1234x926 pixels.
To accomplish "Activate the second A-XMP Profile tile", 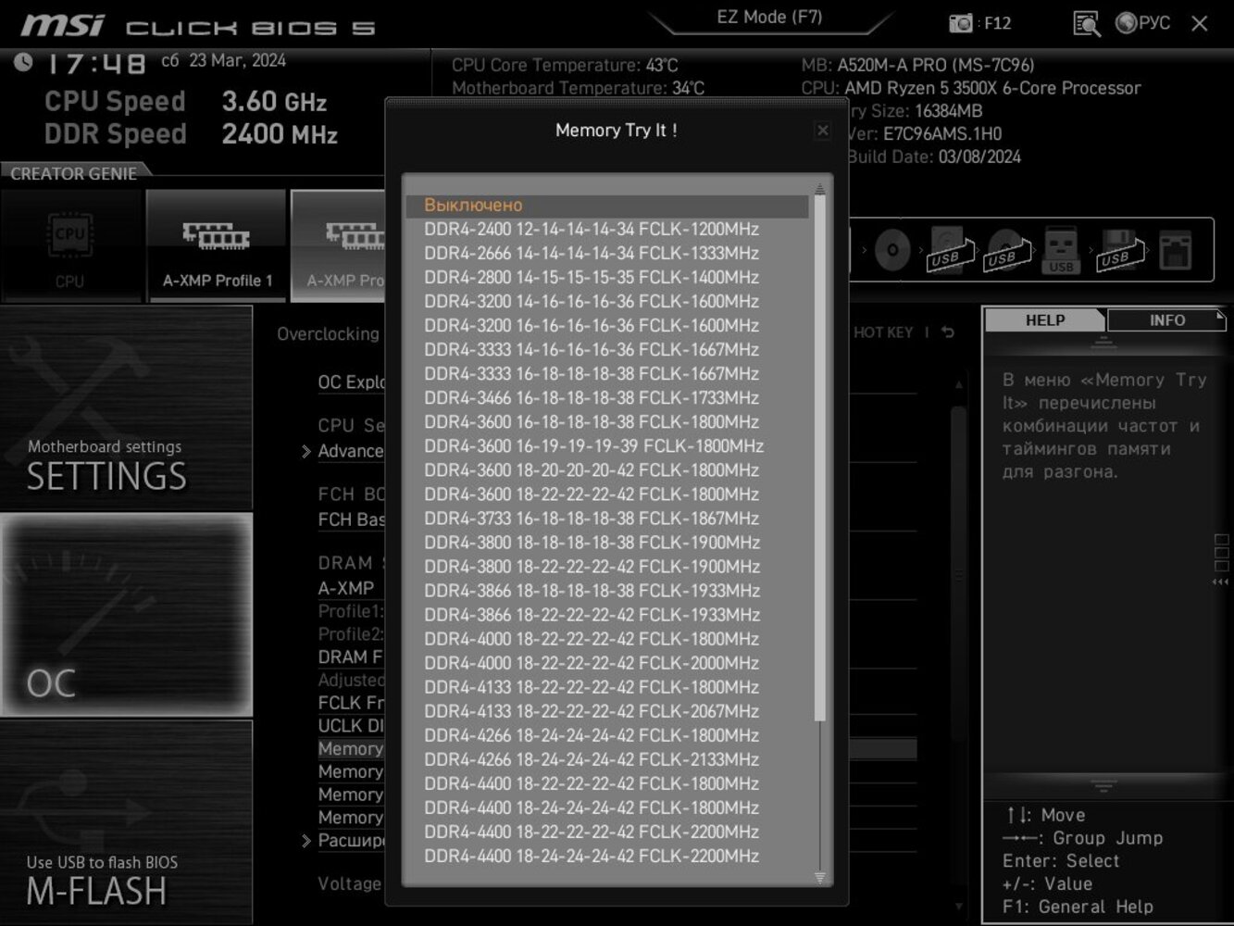I will (x=339, y=246).
